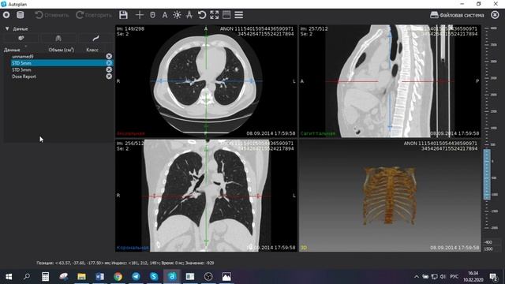This screenshot has width=505, height=284.
Task: Open OBS Studio from the taskbar
Action: (x=208, y=277)
